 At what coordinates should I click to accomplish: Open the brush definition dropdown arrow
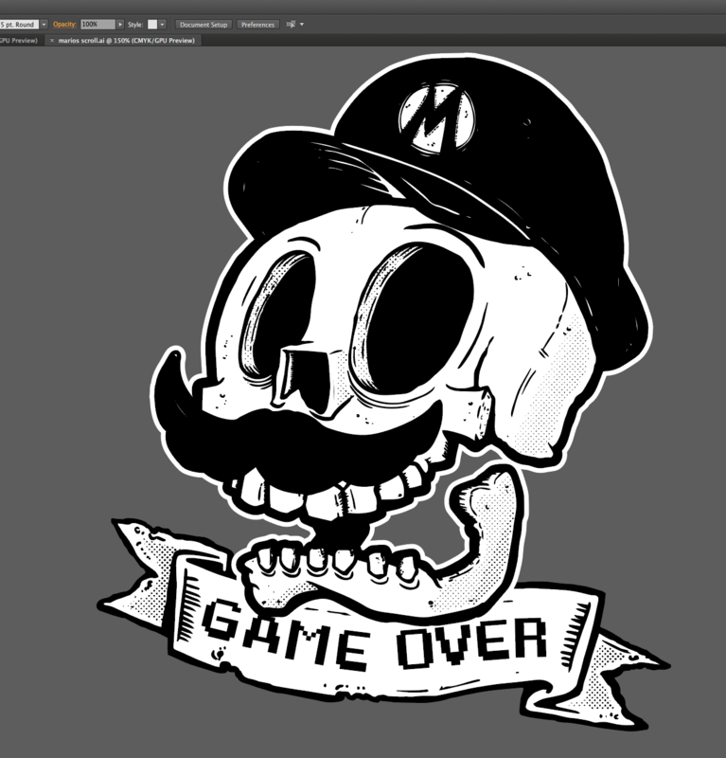click(x=44, y=25)
